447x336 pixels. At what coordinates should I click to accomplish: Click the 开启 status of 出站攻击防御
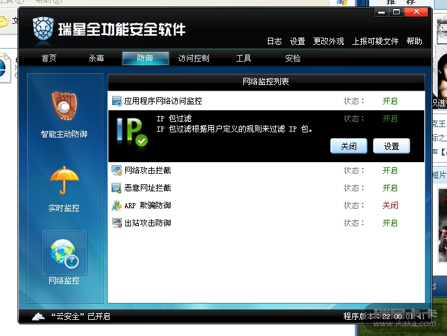[390, 223]
